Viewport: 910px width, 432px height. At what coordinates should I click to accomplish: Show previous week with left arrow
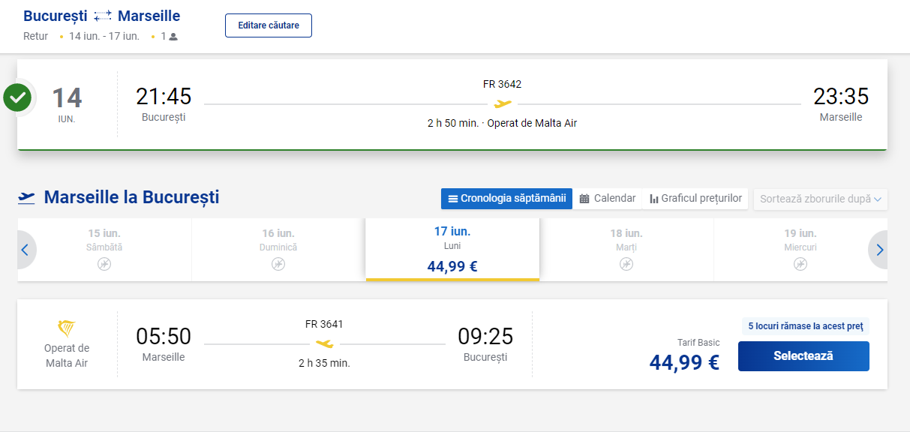(x=25, y=250)
